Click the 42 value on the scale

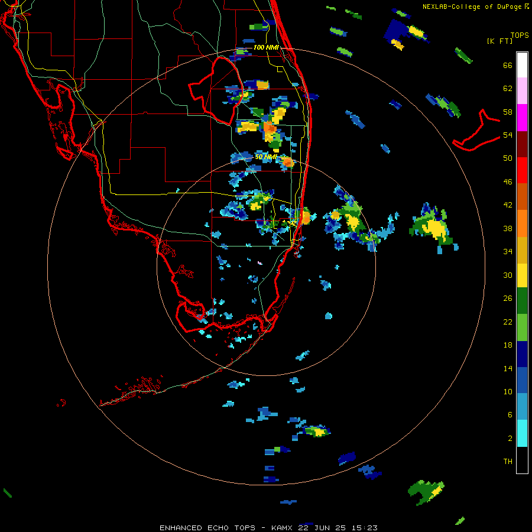[x=508, y=205]
